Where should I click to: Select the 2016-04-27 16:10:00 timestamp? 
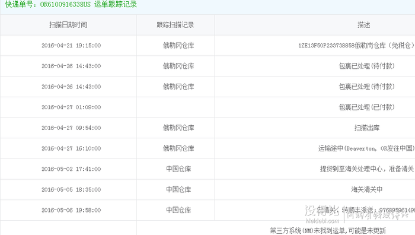71,148
